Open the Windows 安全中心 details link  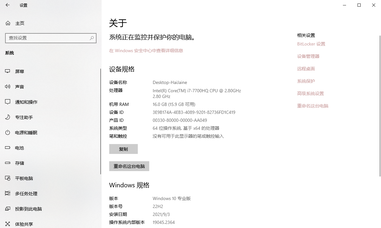pos(146,51)
